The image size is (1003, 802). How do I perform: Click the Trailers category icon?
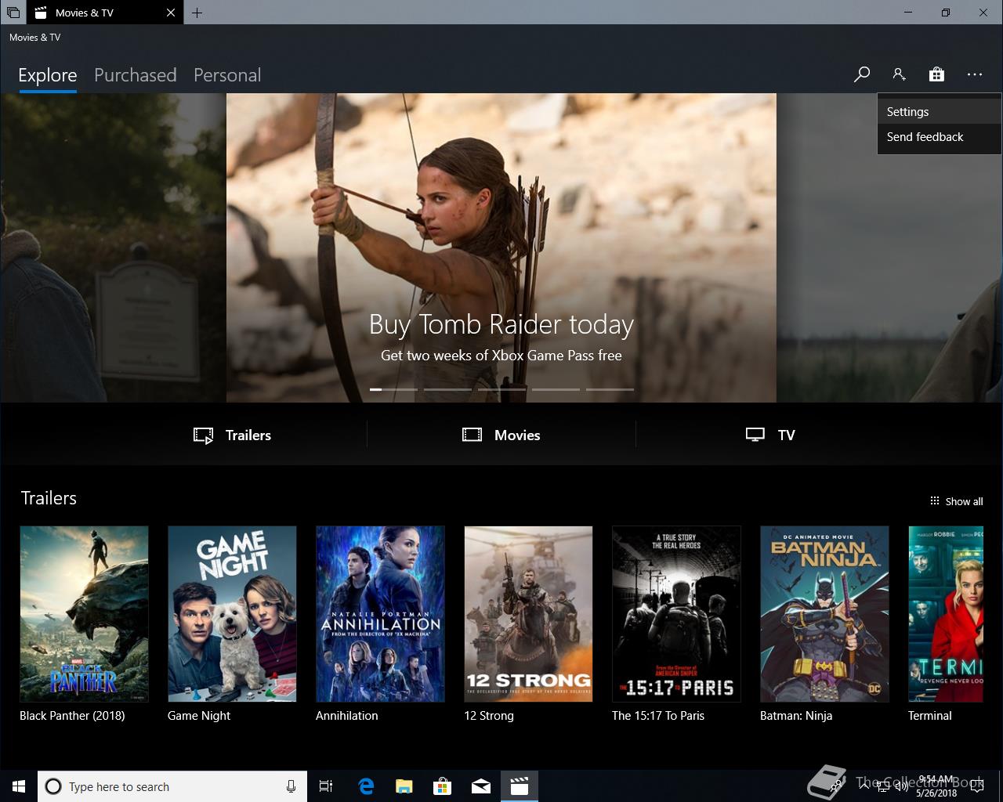203,435
